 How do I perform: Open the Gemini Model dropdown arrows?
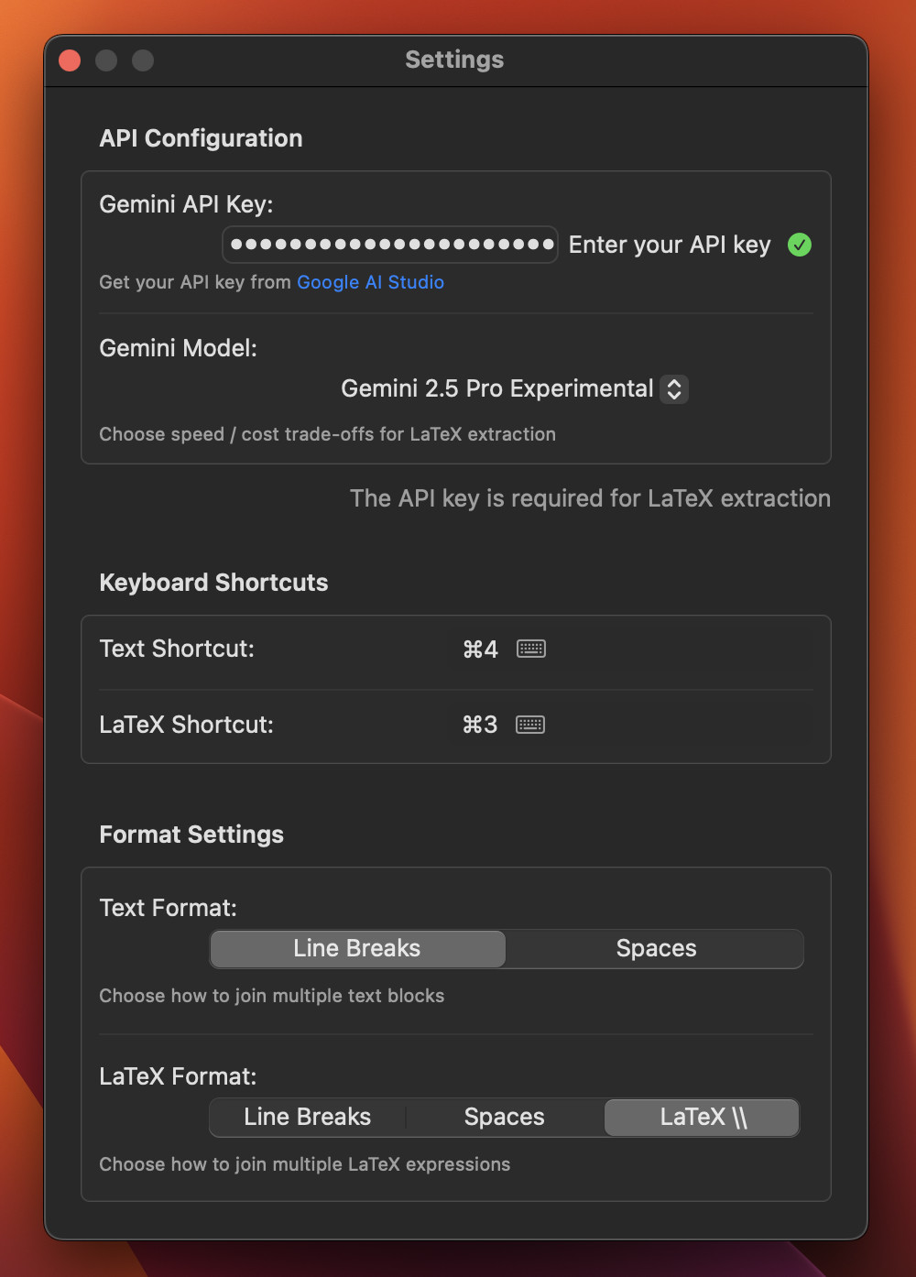674,388
